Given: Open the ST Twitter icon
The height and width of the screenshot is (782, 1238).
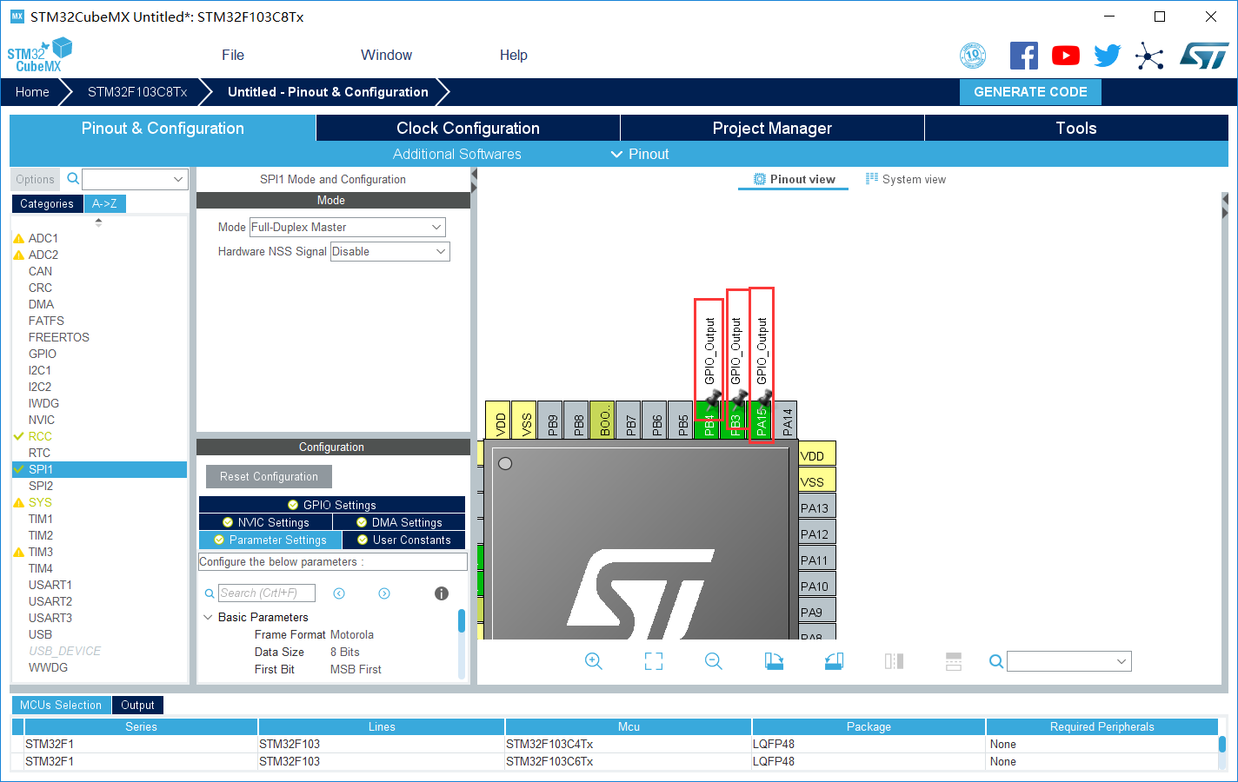Looking at the screenshot, I should (1108, 56).
